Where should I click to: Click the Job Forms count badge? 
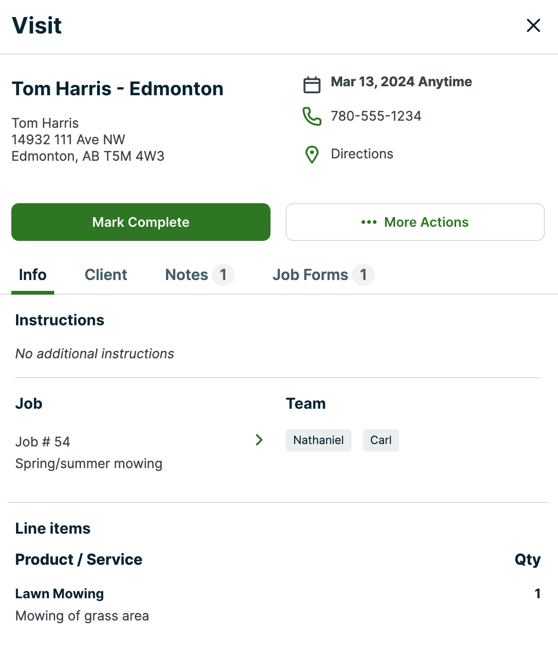363,275
